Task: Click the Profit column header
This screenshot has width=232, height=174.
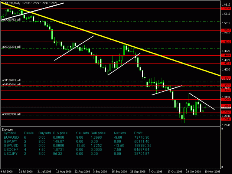Action: coord(138,133)
